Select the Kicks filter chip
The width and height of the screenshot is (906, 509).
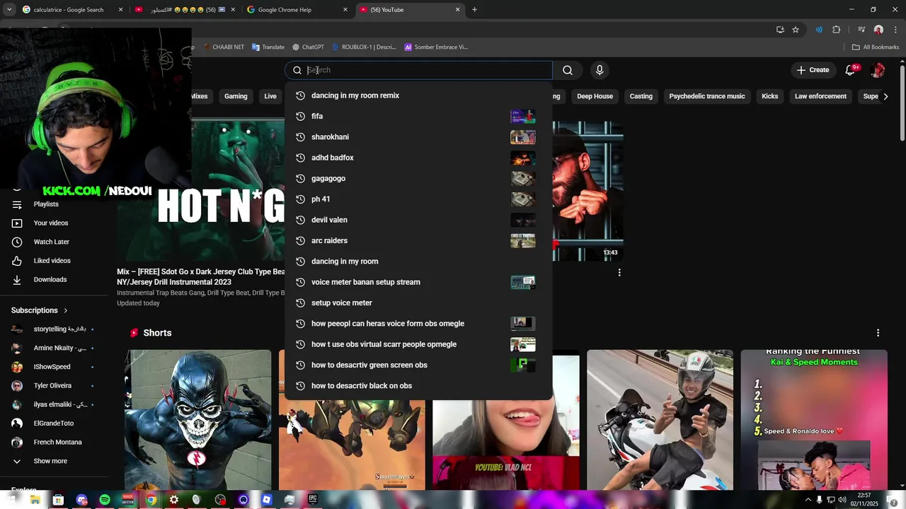click(x=770, y=96)
